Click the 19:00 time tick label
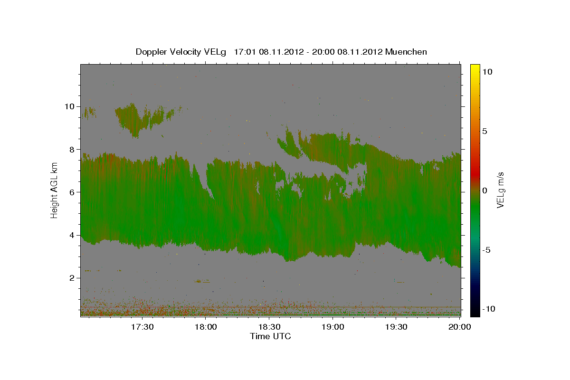The height and width of the screenshot is (380, 570). click(x=333, y=327)
